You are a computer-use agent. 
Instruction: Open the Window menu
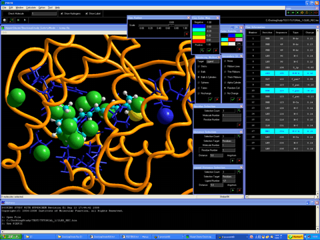pos(19,7)
